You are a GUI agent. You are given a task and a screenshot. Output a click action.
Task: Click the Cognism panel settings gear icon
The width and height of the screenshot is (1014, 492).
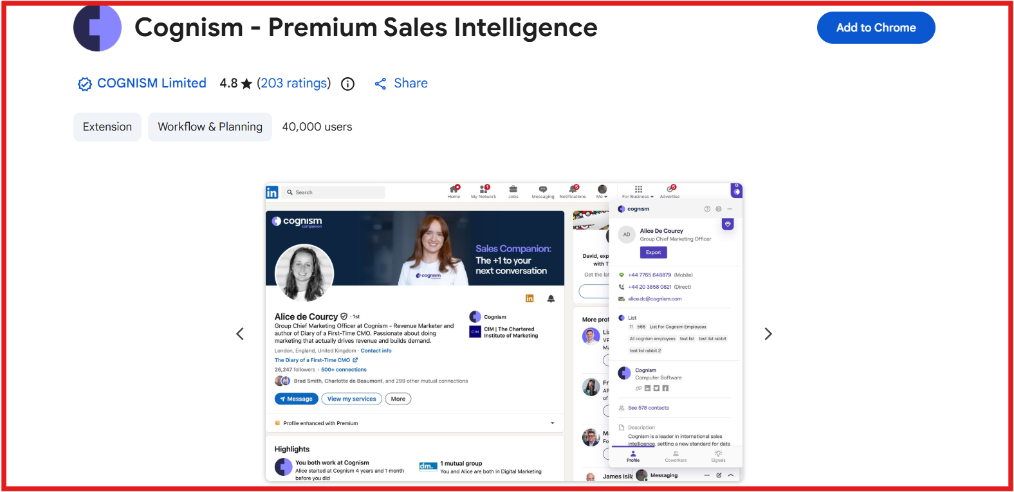[x=719, y=209]
